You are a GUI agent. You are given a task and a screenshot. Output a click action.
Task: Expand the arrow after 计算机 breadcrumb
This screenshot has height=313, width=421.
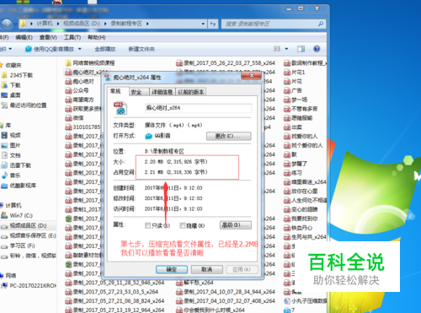tap(57, 24)
